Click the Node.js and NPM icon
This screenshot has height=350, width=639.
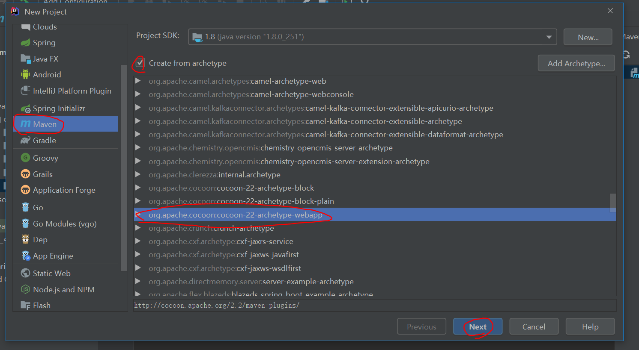click(26, 290)
